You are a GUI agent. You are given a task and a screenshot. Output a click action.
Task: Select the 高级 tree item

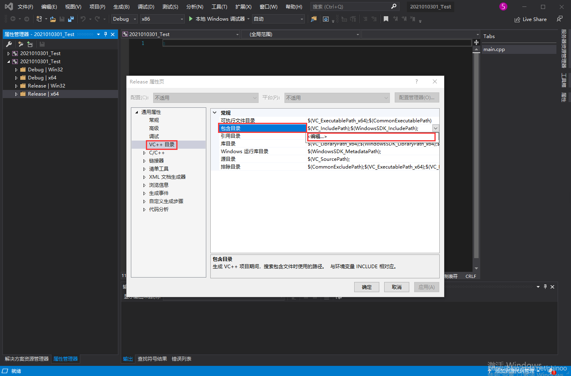click(x=154, y=128)
